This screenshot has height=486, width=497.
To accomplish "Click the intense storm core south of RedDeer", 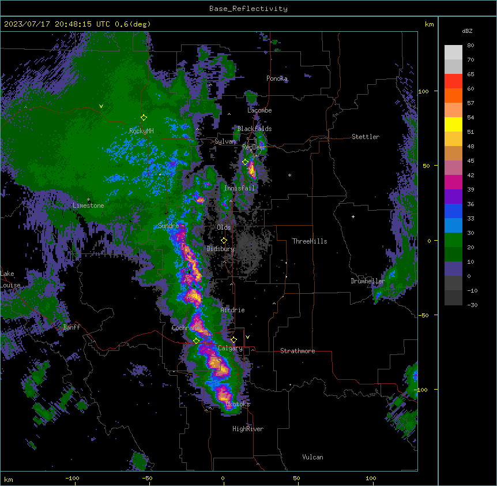I will pyautogui.click(x=251, y=169).
